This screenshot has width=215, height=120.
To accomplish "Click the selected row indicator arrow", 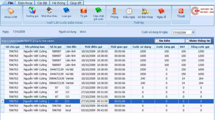I will [2, 101].
